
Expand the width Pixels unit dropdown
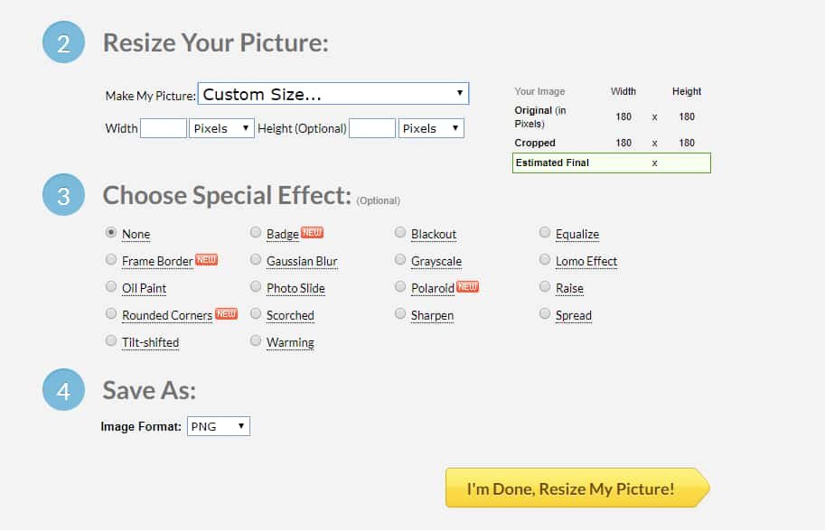[222, 128]
